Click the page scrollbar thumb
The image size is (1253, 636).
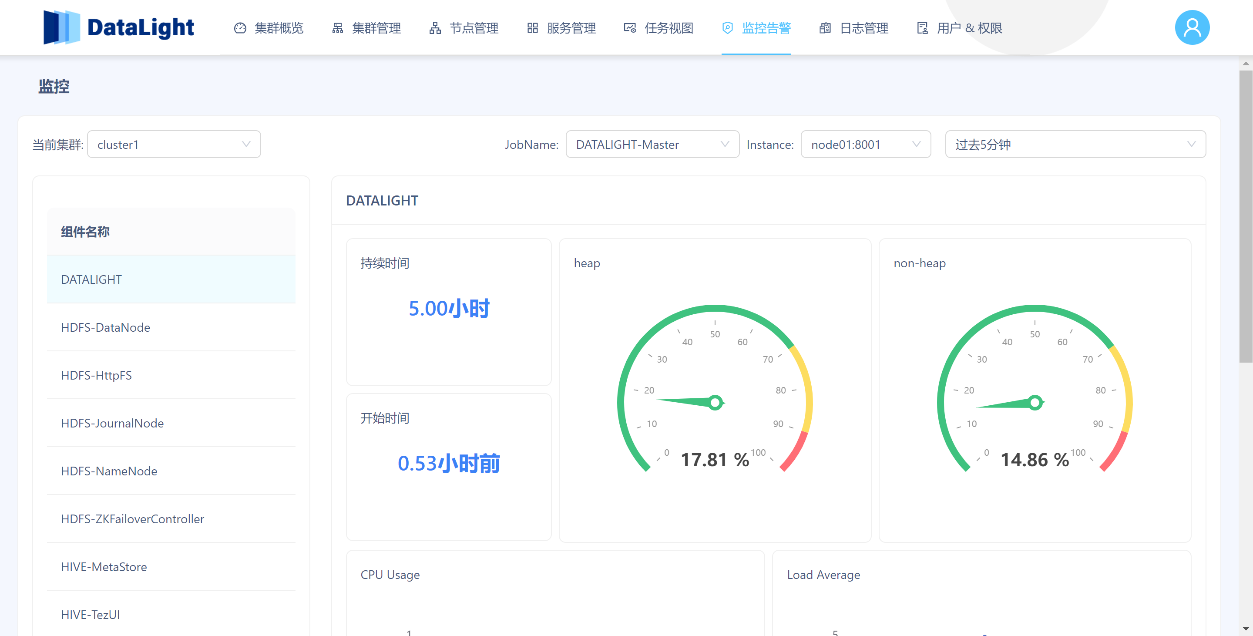(x=1246, y=216)
